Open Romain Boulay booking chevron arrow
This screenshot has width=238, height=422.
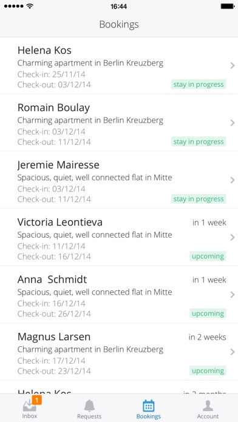pos(233,122)
